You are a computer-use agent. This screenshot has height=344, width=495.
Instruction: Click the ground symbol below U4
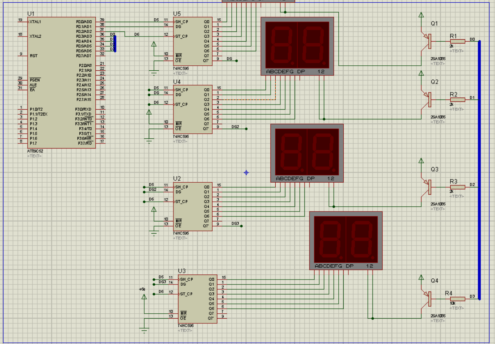point(149,141)
